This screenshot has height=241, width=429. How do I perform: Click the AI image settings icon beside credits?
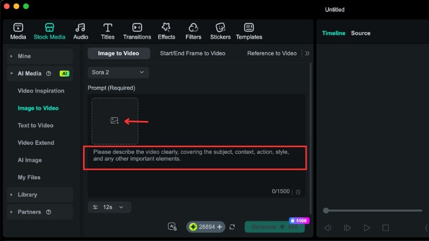[x=172, y=227]
